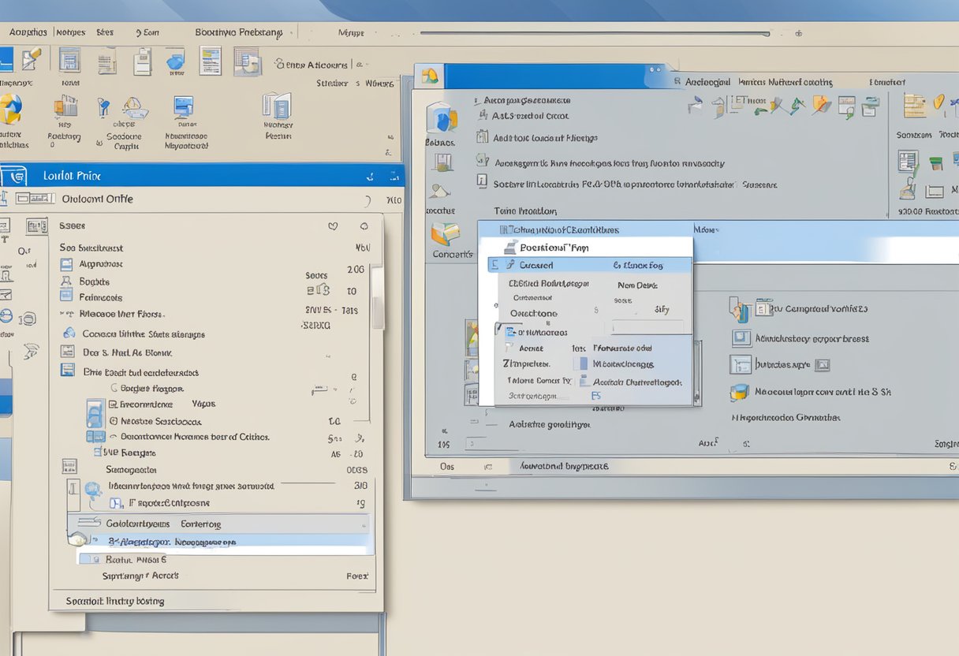This screenshot has width=959, height=656.
Task: Check the option under the Time Protection heading
Action: point(505,229)
